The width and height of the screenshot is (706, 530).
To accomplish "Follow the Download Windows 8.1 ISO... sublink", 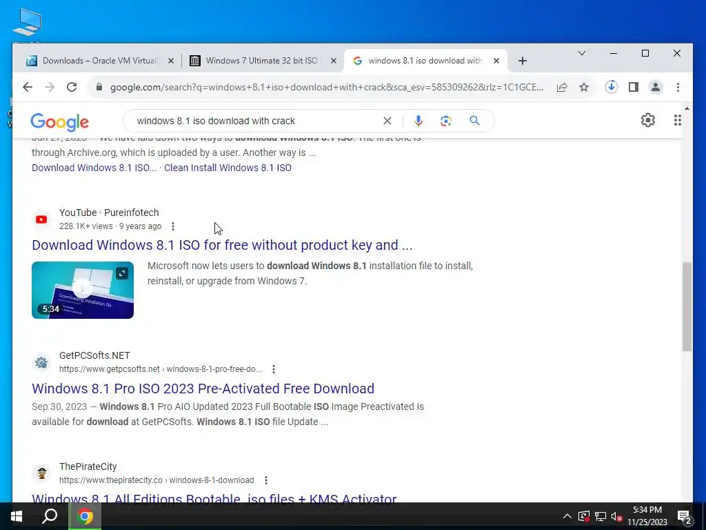I will [94, 168].
